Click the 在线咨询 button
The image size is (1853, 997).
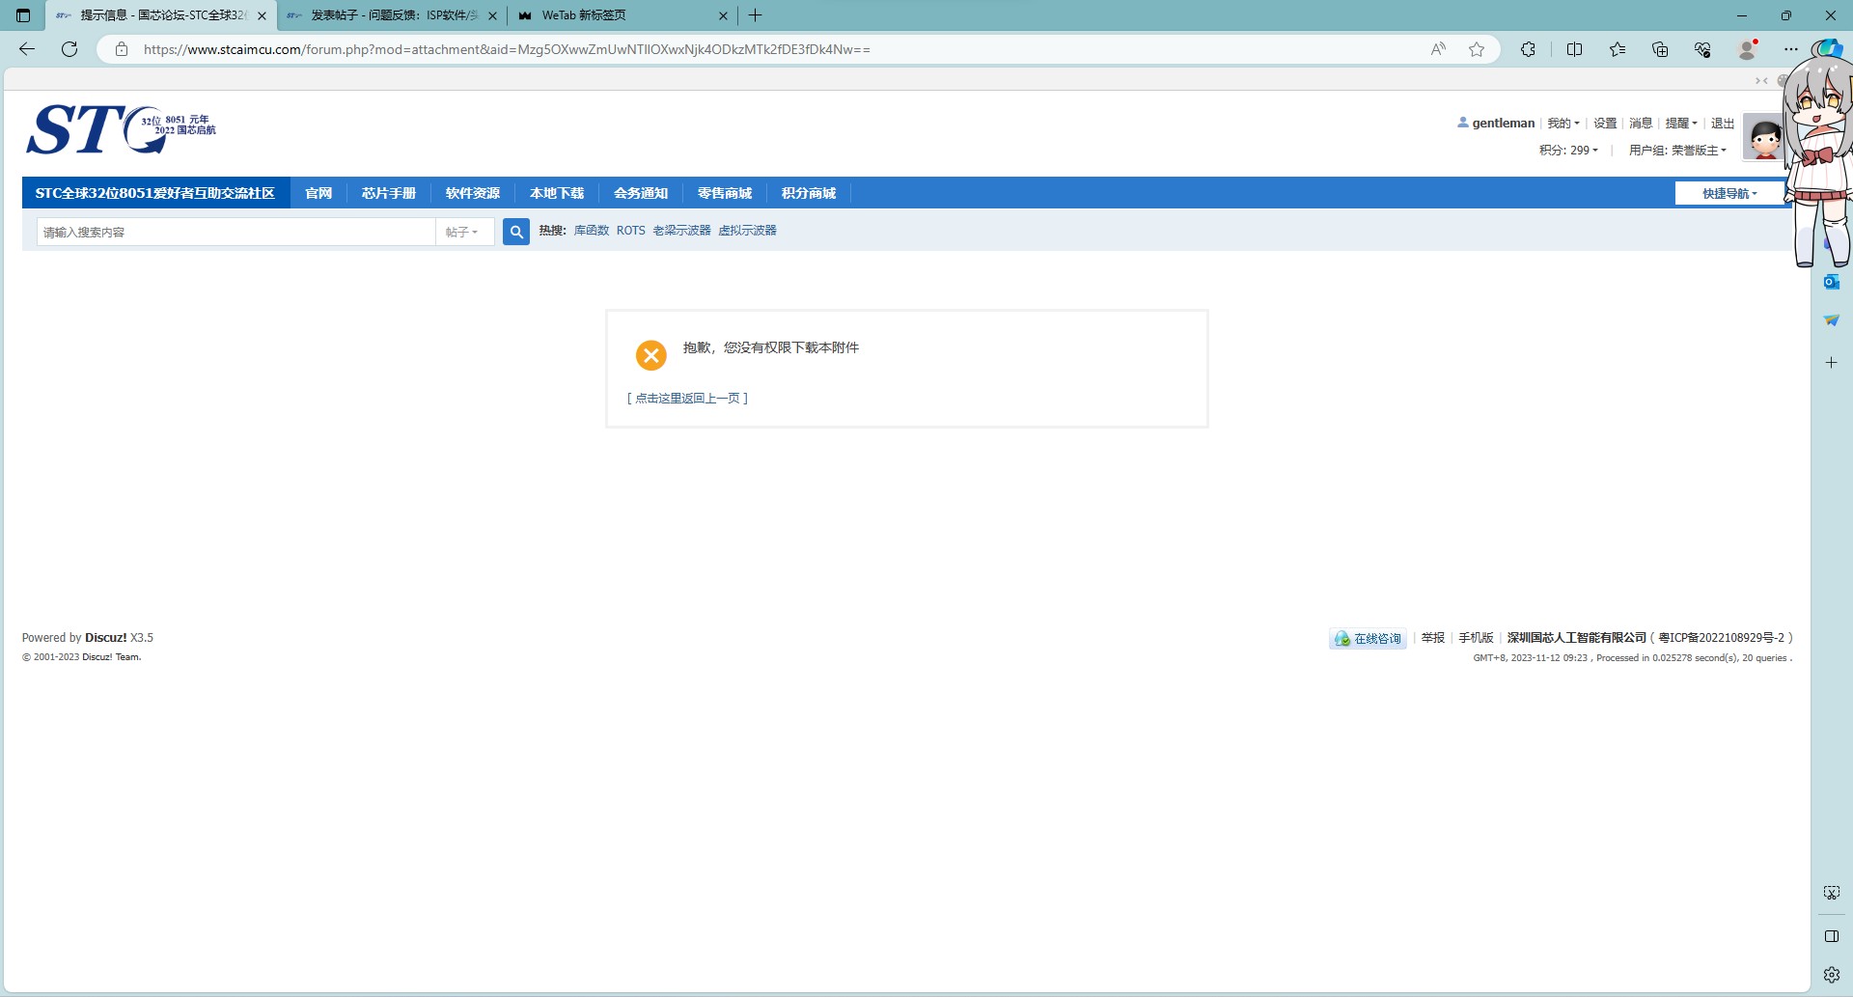pos(1368,639)
